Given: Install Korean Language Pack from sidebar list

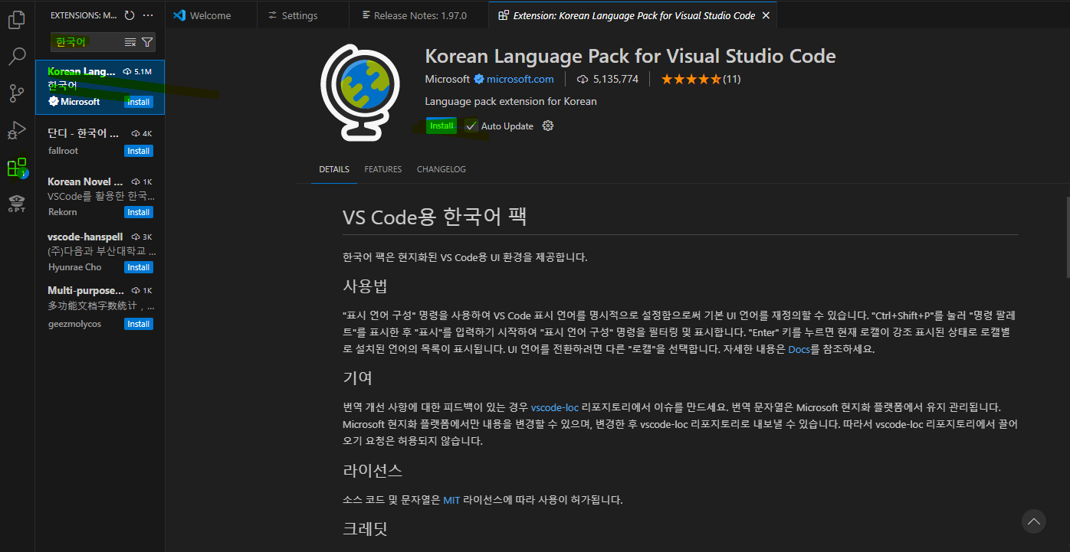Looking at the screenshot, I should click(139, 102).
